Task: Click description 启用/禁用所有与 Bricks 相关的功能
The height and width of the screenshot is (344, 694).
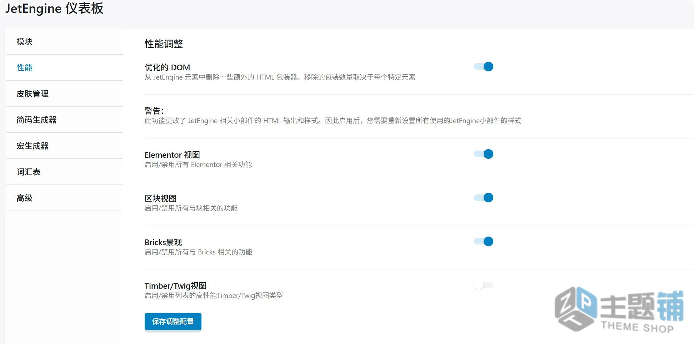Action: pyautogui.click(x=198, y=252)
